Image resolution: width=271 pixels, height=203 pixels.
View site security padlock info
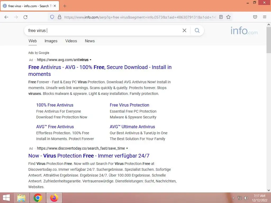(60, 17)
